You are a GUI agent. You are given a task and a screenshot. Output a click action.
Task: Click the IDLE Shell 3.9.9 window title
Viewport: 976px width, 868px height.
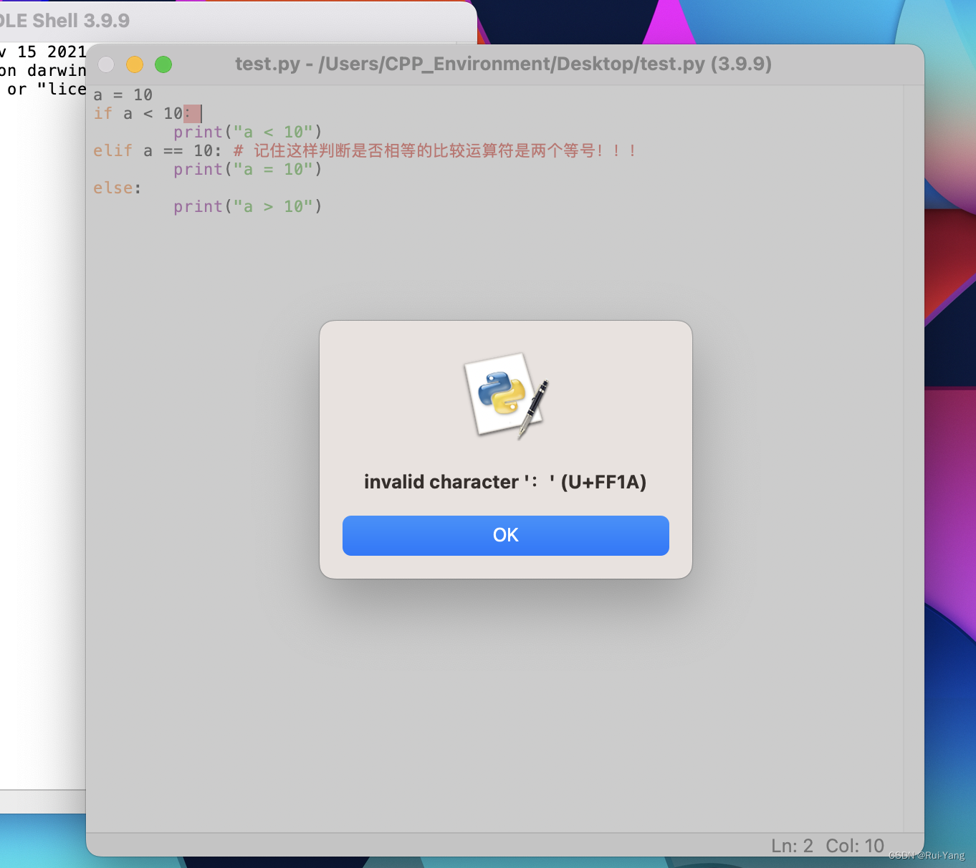(64, 21)
